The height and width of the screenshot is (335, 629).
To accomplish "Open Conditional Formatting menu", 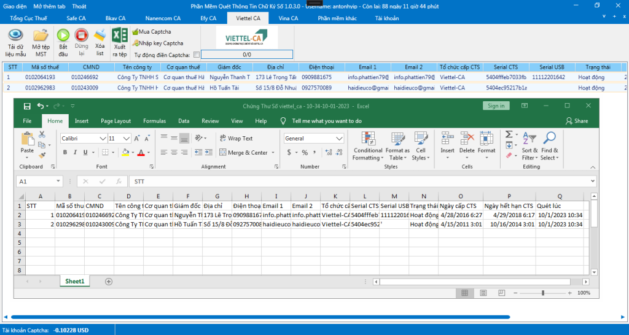I will click(367, 146).
